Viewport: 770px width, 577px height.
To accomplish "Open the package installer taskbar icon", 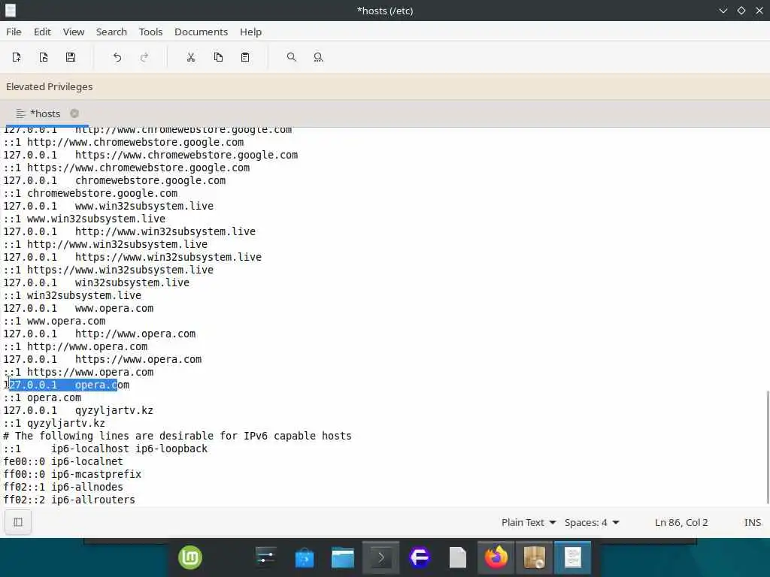I will click(535, 558).
